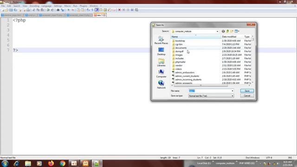Open Google Chrome from the taskbar
This screenshot has height=167, width=297.
(63, 163)
